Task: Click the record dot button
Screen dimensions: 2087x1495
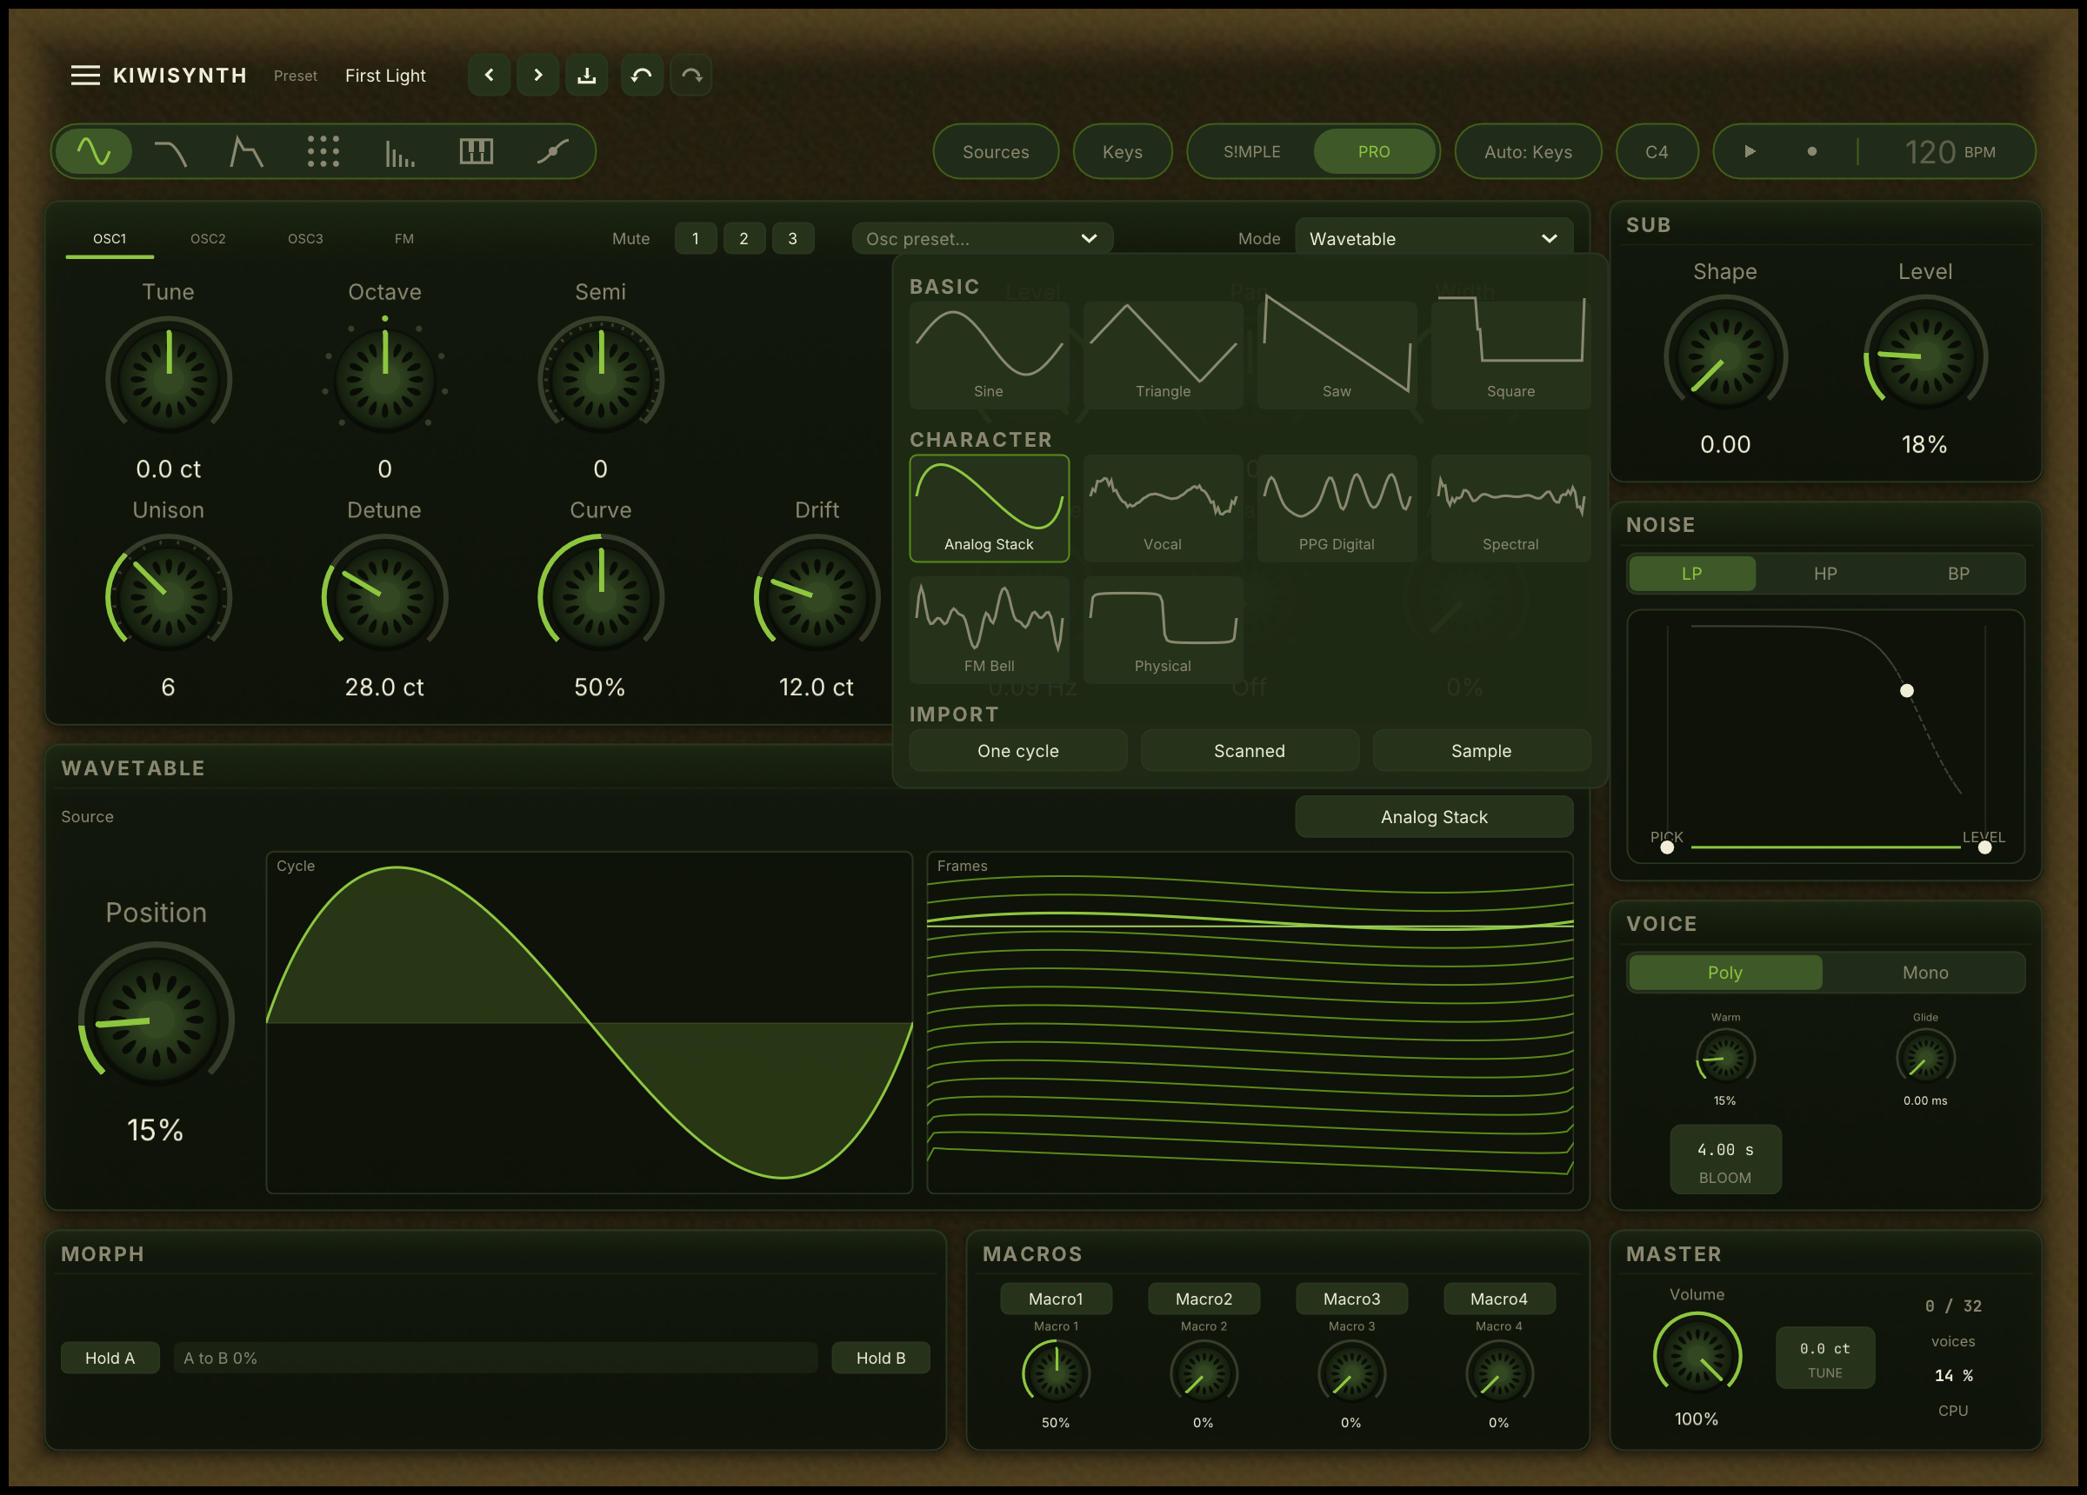Action: coord(1812,151)
